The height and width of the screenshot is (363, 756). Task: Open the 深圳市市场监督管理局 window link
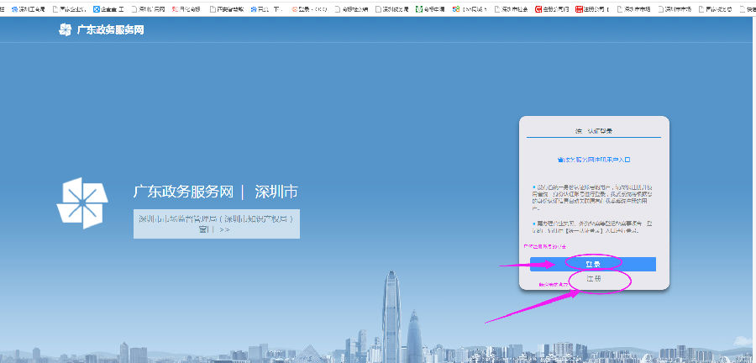pyautogui.click(x=216, y=224)
